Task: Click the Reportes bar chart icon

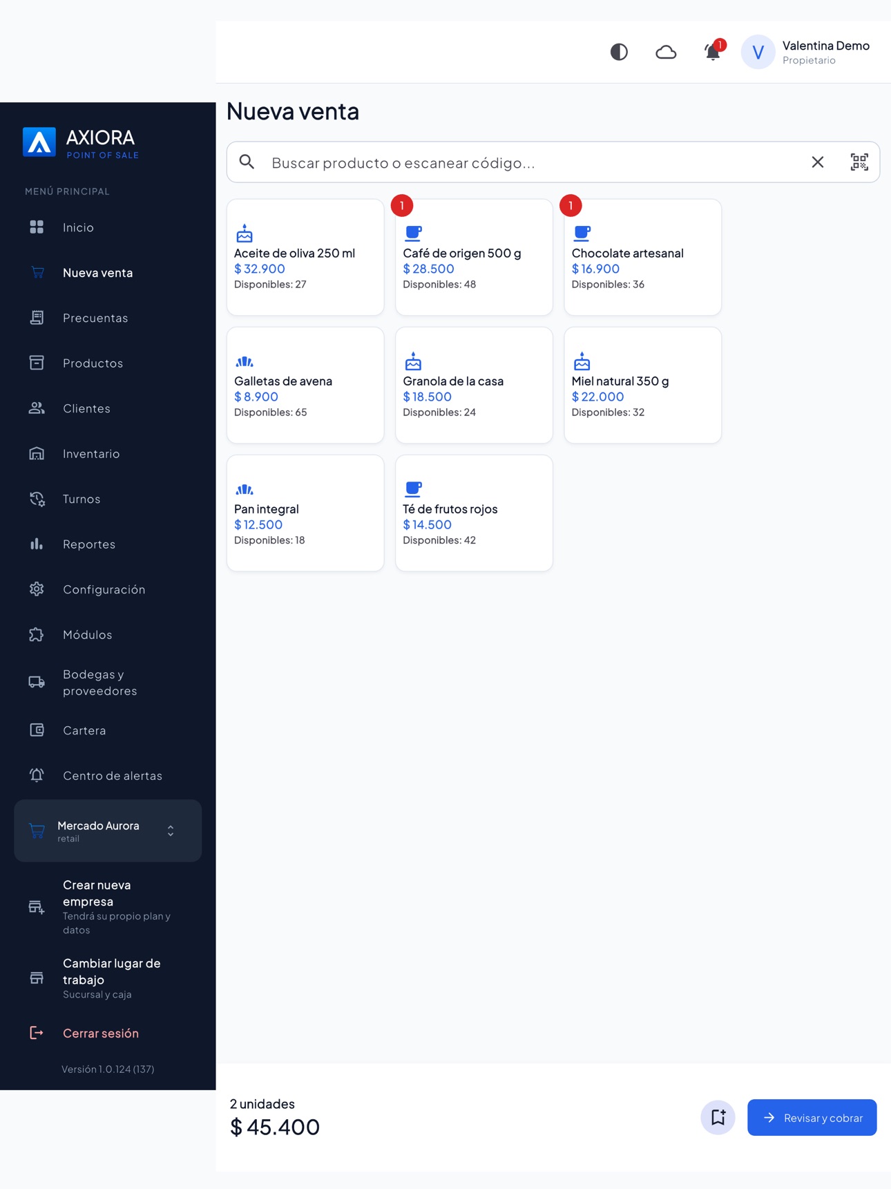Action: coord(37,544)
